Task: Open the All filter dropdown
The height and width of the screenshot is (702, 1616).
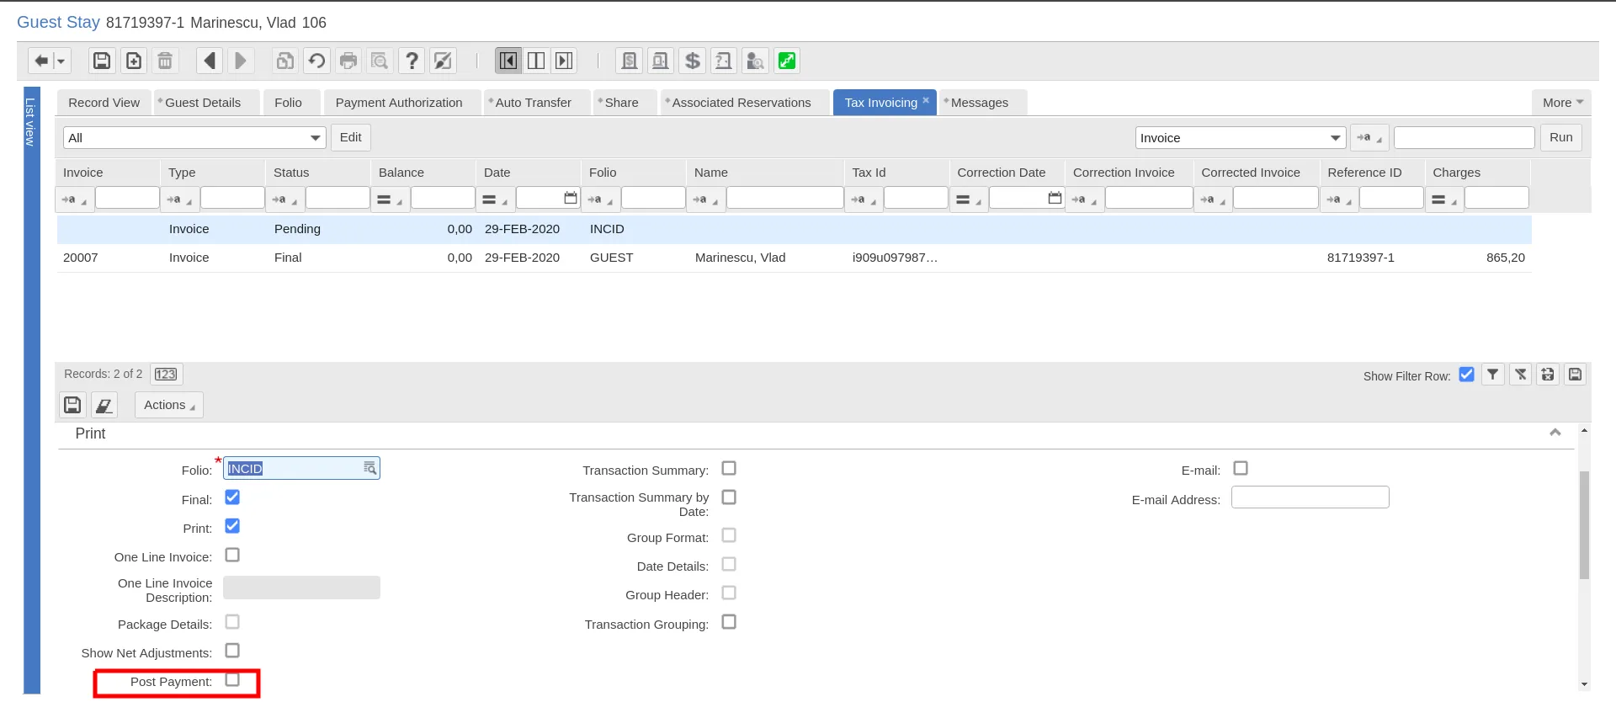Action: tap(194, 137)
